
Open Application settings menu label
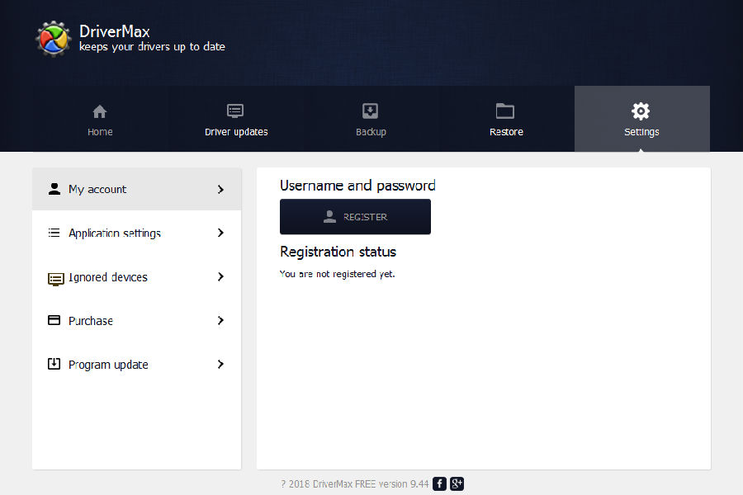point(115,233)
